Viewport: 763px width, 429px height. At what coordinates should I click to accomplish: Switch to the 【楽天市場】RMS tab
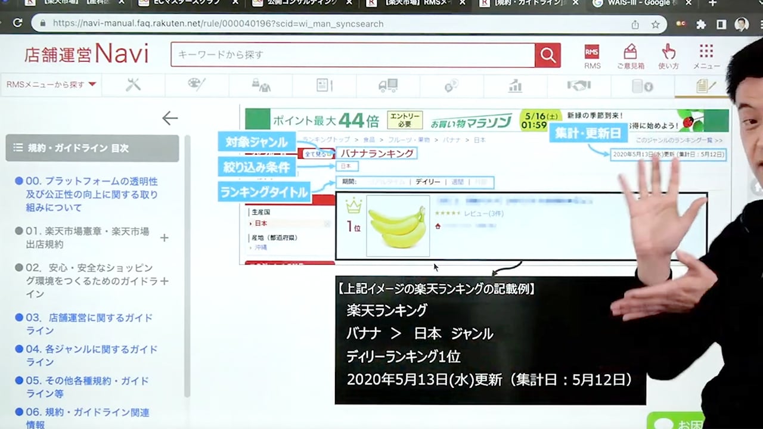click(x=416, y=4)
